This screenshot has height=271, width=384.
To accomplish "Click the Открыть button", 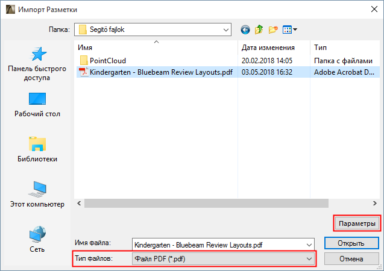I will [x=351, y=243].
